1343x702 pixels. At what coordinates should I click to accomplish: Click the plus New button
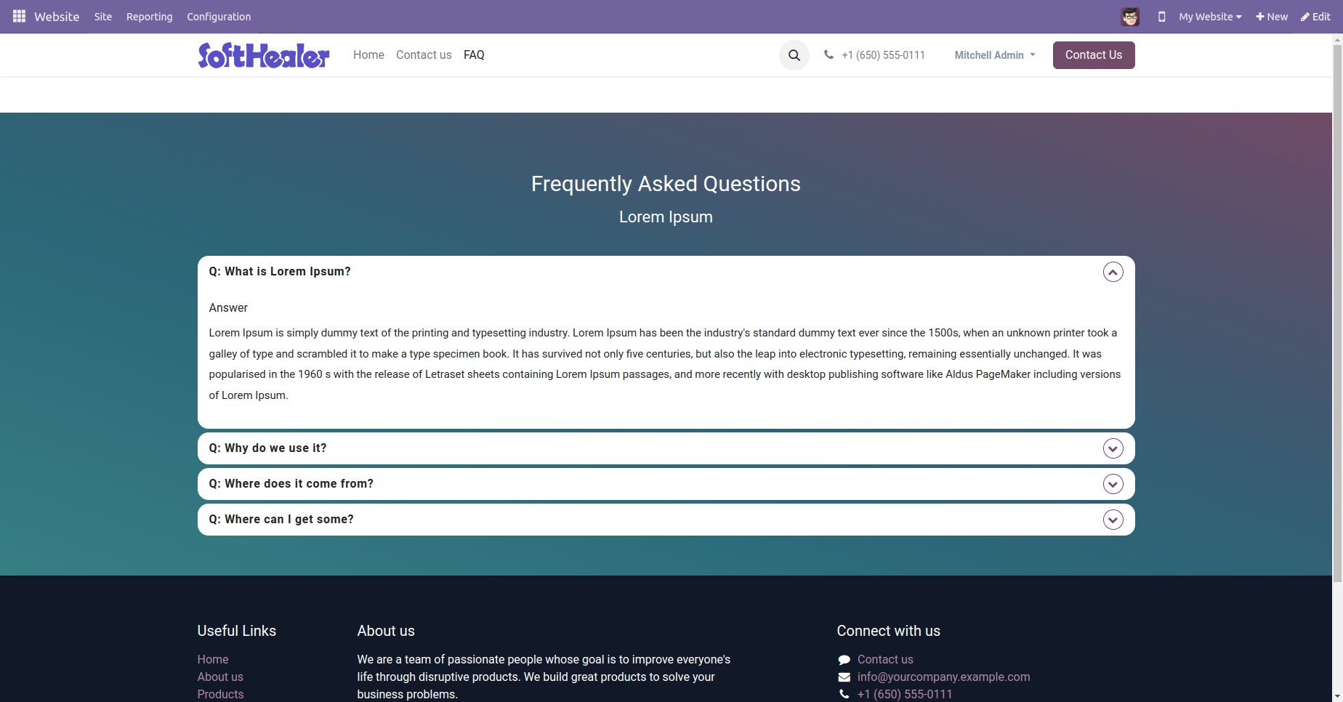[x=1272, y=17]
